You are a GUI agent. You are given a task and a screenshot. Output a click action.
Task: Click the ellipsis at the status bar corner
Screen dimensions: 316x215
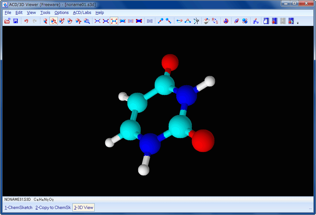310,209
